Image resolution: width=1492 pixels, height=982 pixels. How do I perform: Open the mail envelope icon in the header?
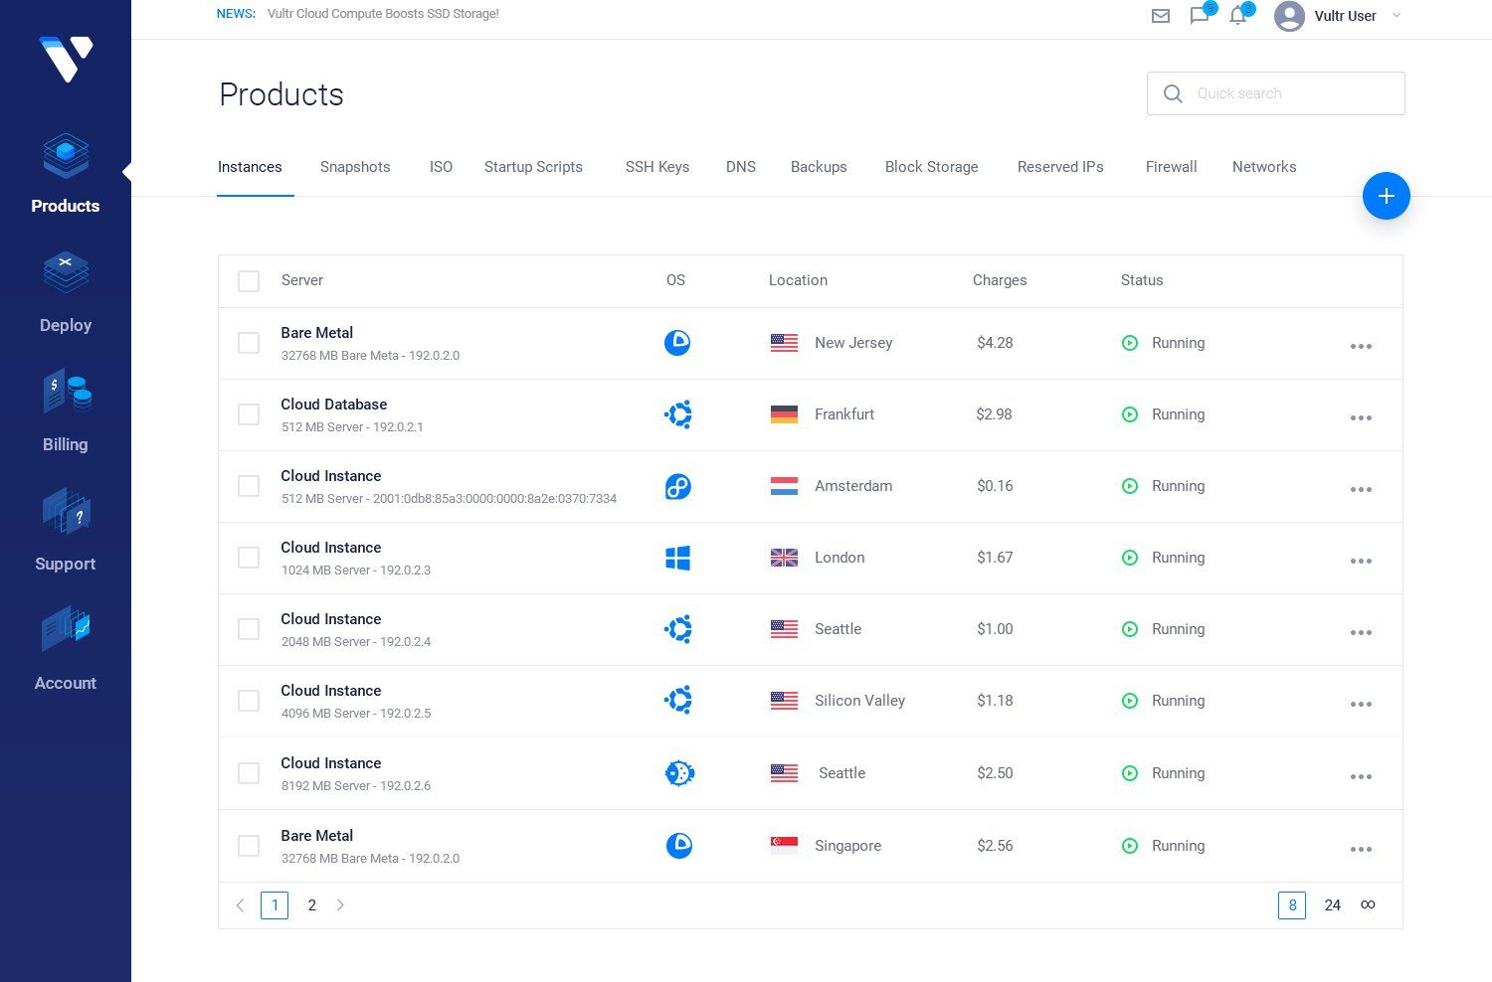1161,16
